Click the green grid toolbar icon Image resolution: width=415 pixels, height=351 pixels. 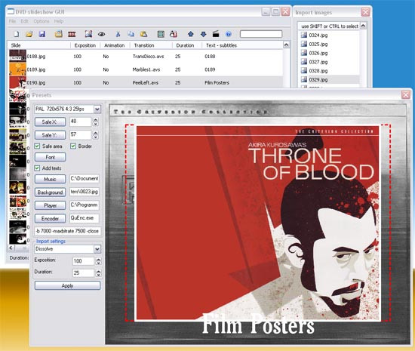[161, 34]
